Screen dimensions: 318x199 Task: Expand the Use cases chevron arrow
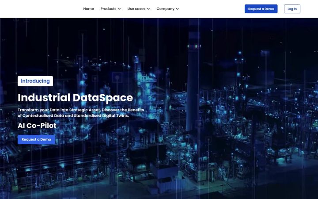coord(148,9)
